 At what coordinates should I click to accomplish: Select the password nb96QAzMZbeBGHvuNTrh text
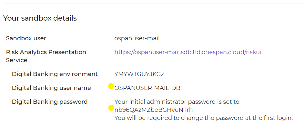[154, 110]
